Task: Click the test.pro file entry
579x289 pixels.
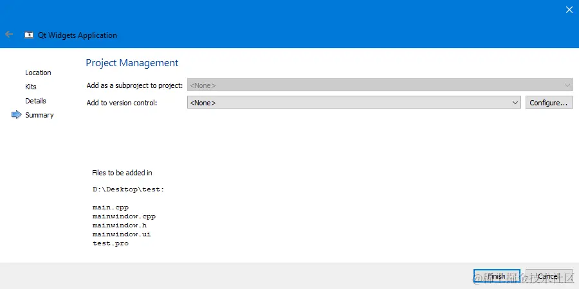Action: point(111,243)
